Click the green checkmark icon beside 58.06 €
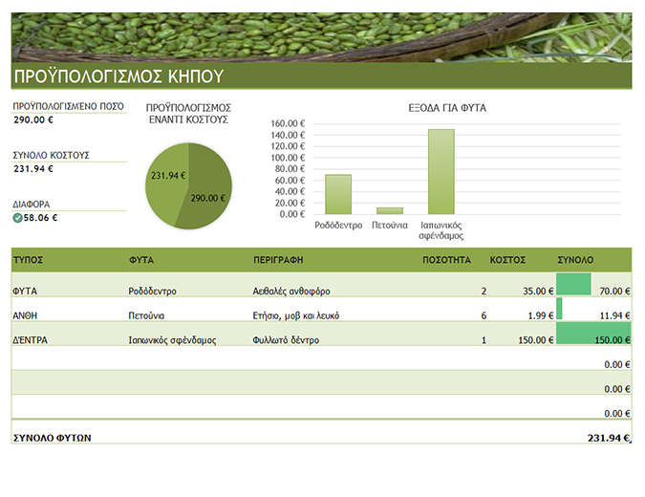The height and width of the screenshot is (497, 645). tap(17, 218)
